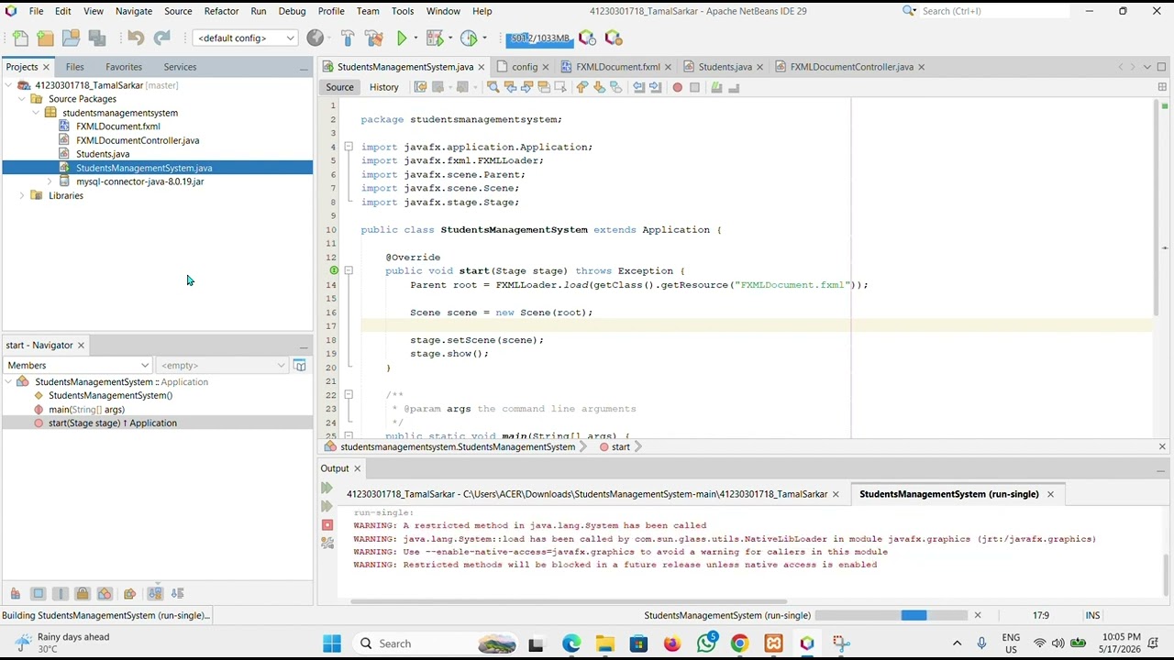Click the editor's vertical scrollbar

tap(1157, 208)
